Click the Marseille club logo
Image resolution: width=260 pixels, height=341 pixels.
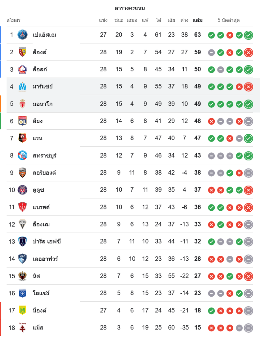click(x=22, y=87)
